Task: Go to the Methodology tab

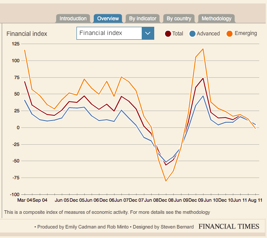Action: (x=216, y=19)
